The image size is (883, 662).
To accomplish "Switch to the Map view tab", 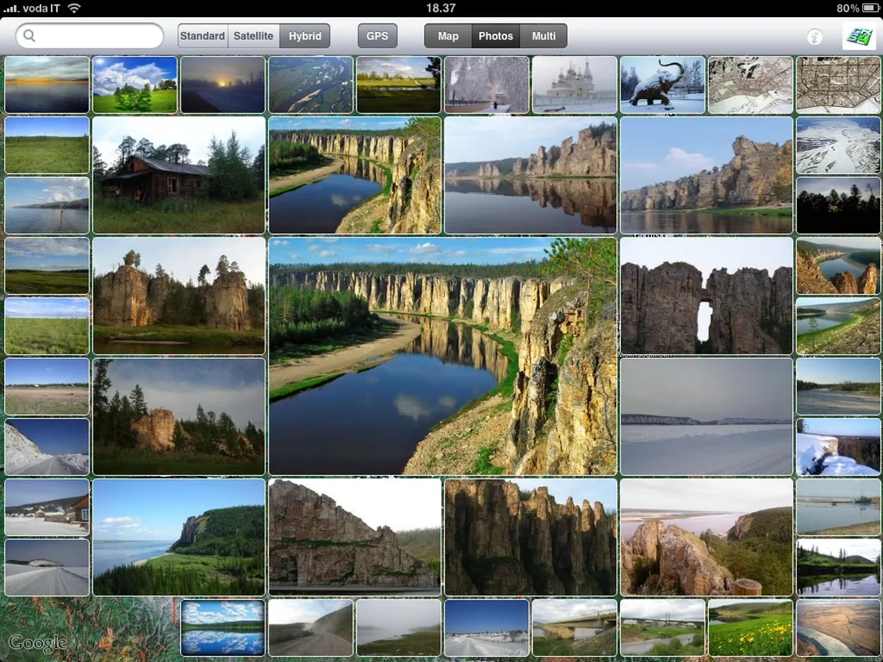I will pyautogui.click(x=448, y=36).
